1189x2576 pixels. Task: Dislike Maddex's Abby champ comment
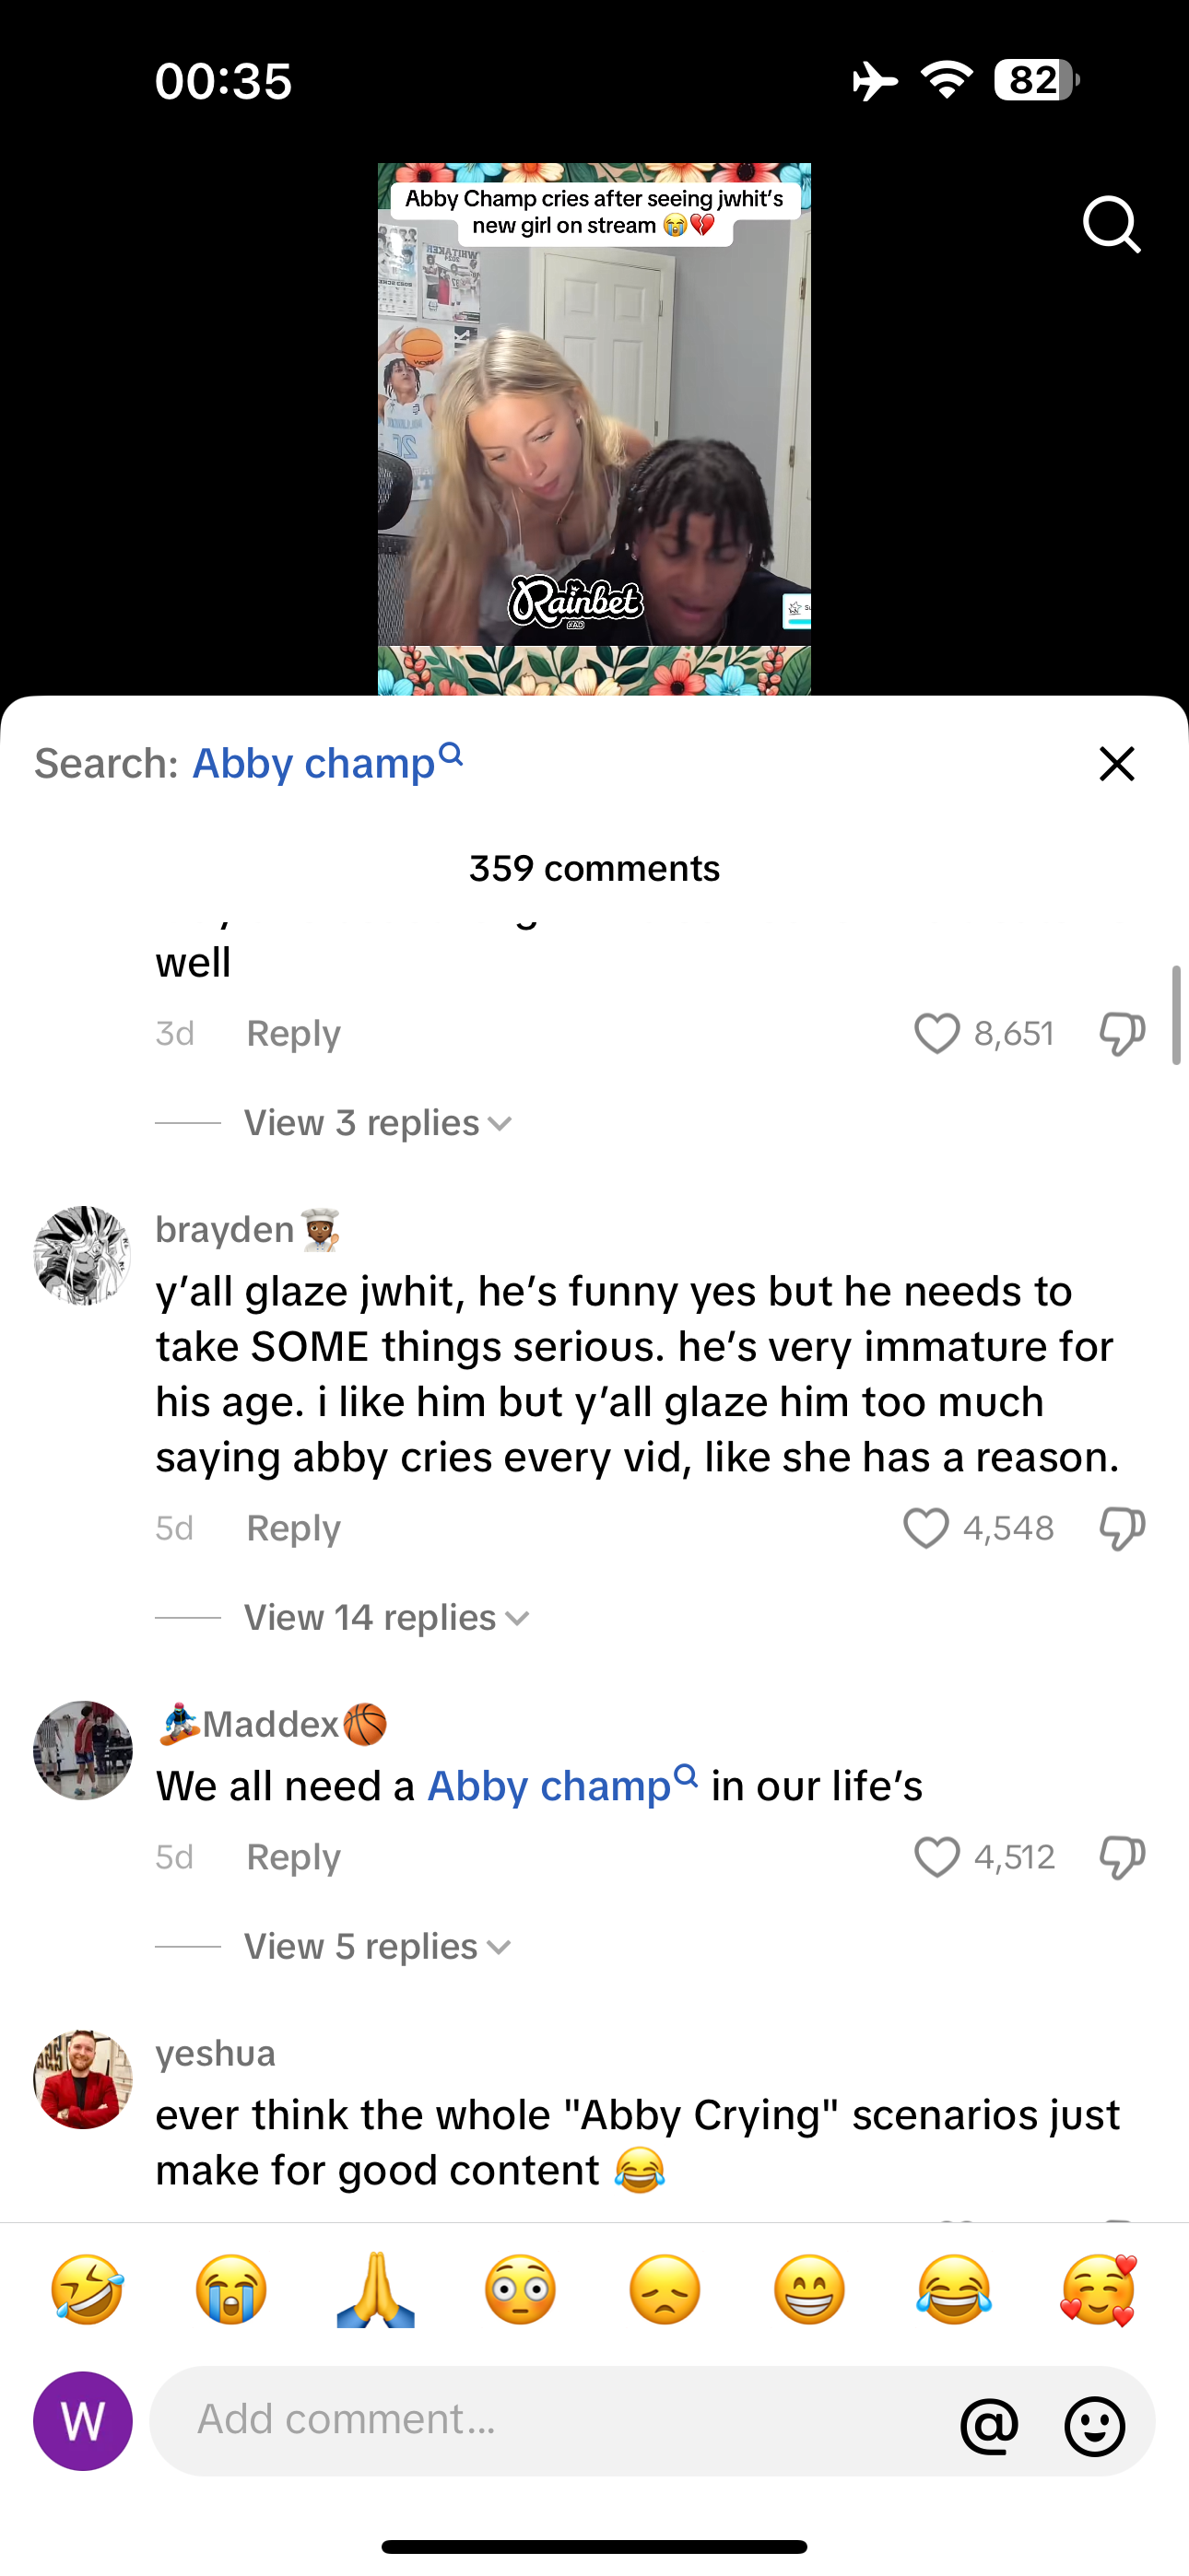pos(1122,1857)
